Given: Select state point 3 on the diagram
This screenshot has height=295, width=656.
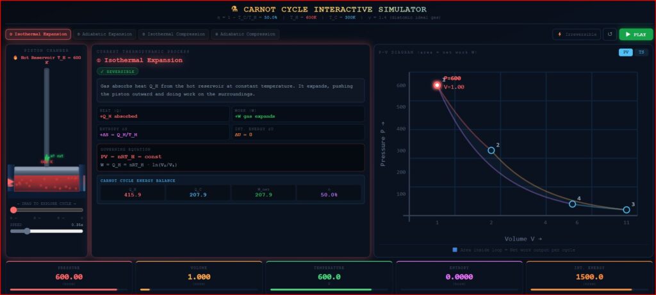Looking at the screenshot, I should click(627, 210).
